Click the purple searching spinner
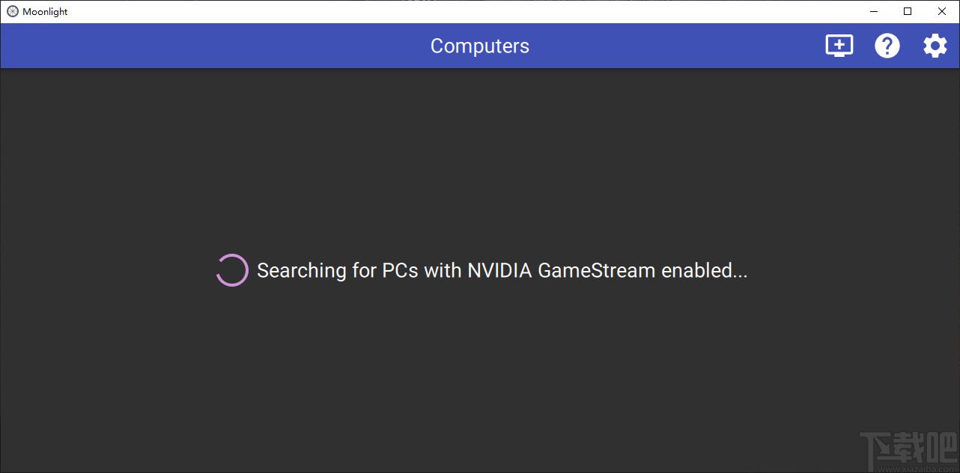 232,270
